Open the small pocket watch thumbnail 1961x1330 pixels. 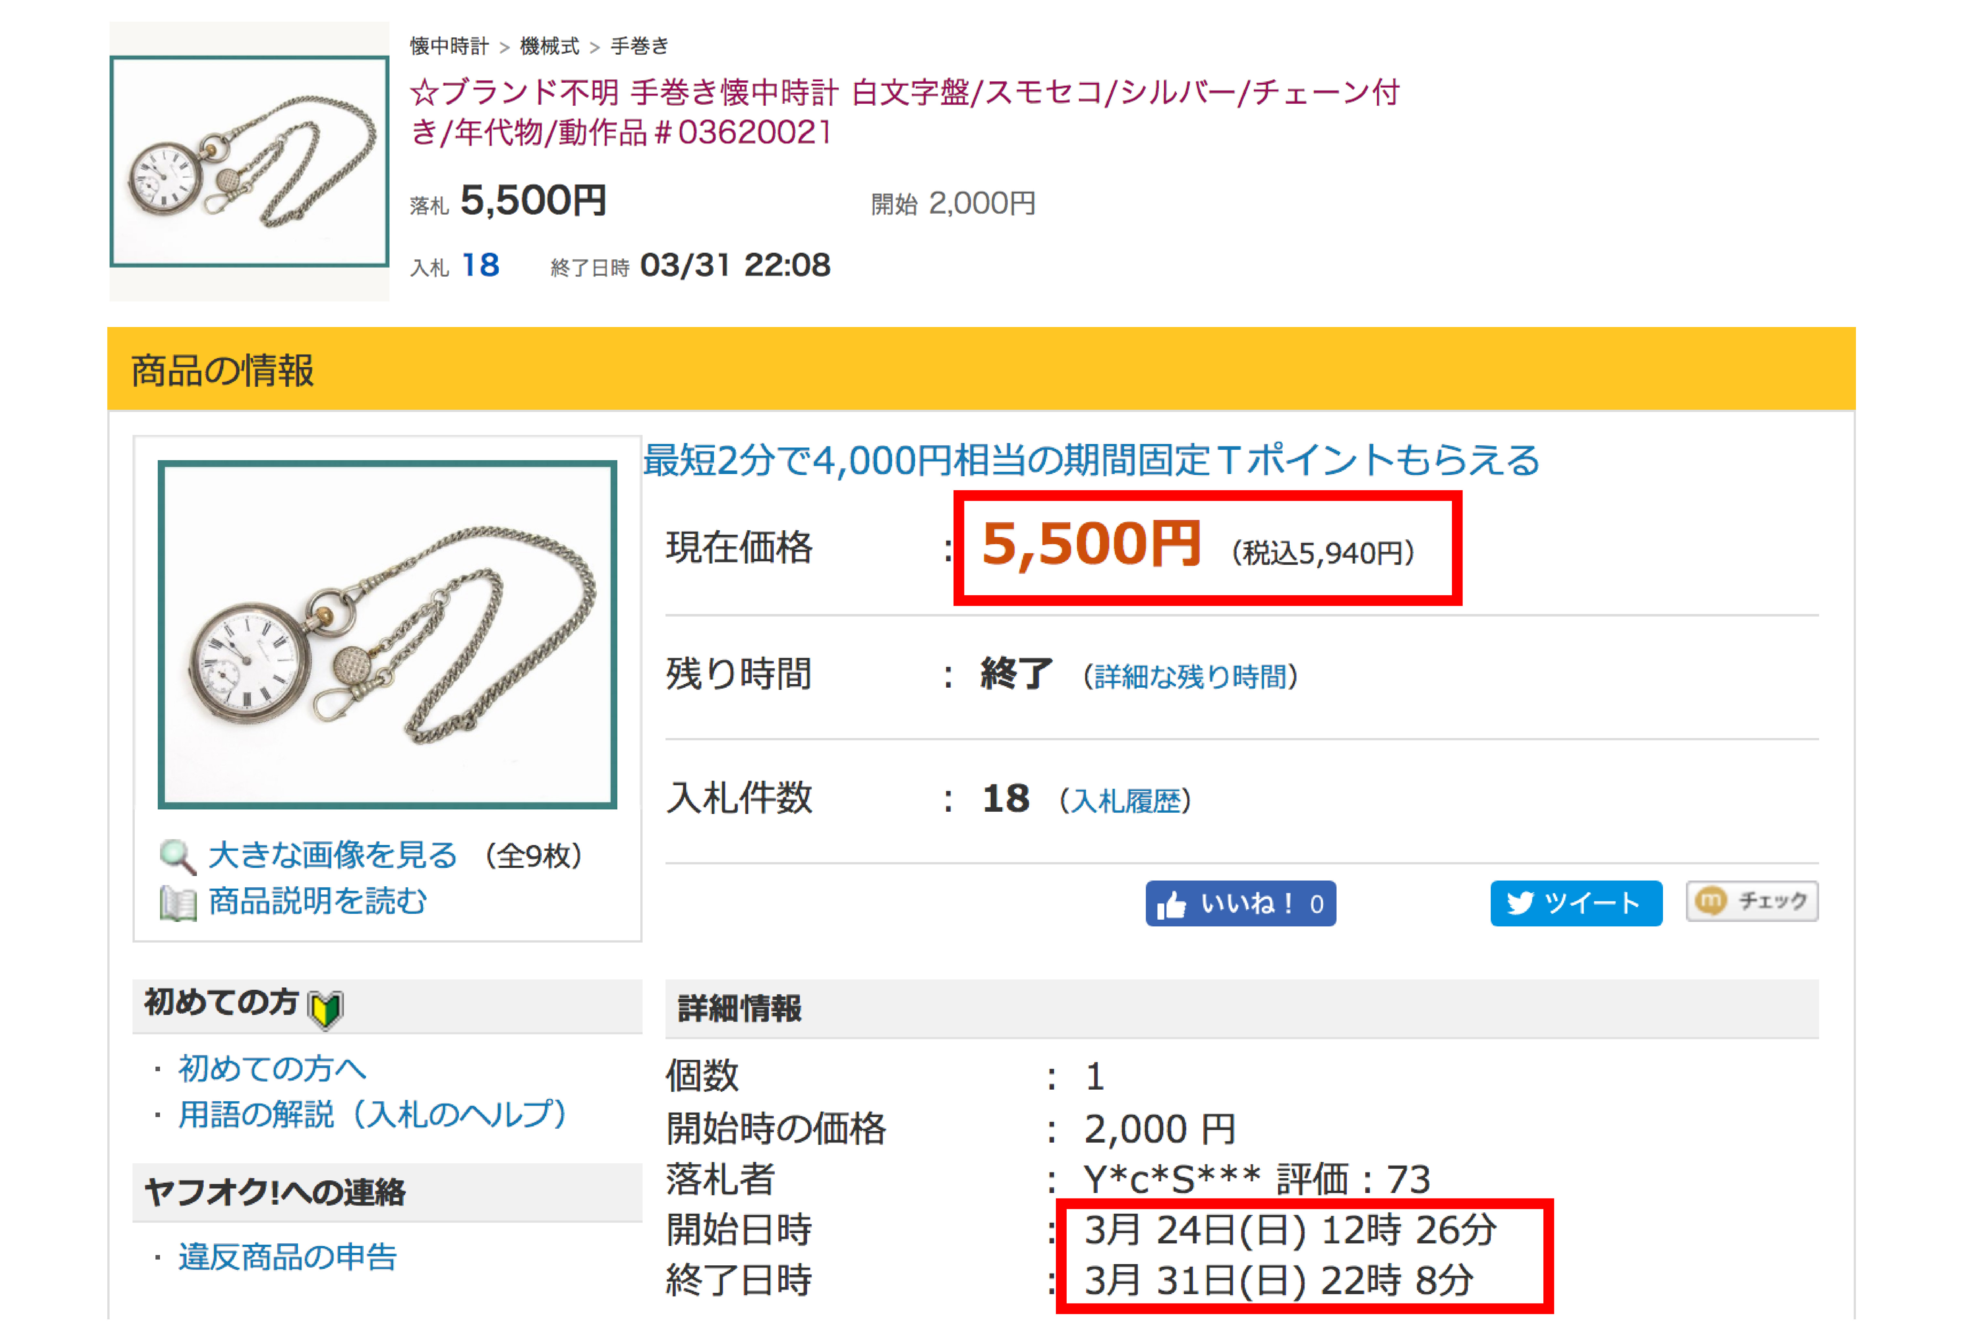click(x=249, y=162)
